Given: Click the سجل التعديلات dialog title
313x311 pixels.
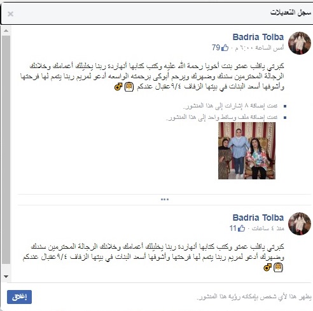Looking at the screenshot, I should tap(291, 13).
